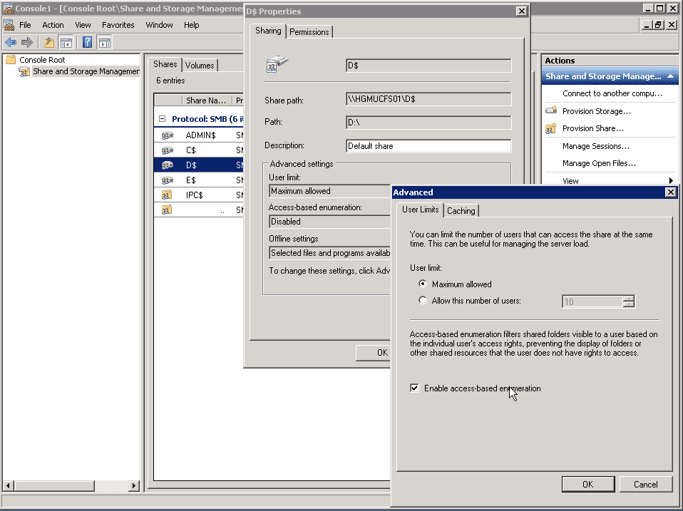Open the Action menu
Screen dimensions: 683x511
[53, 25]
